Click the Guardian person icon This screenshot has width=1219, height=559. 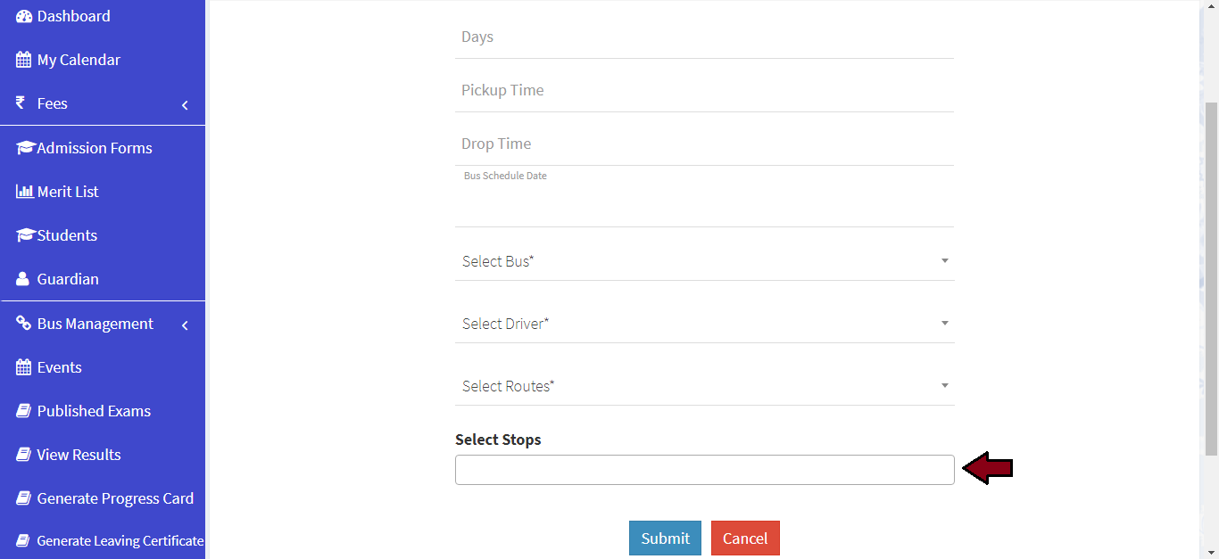click(x=22, y=279)
